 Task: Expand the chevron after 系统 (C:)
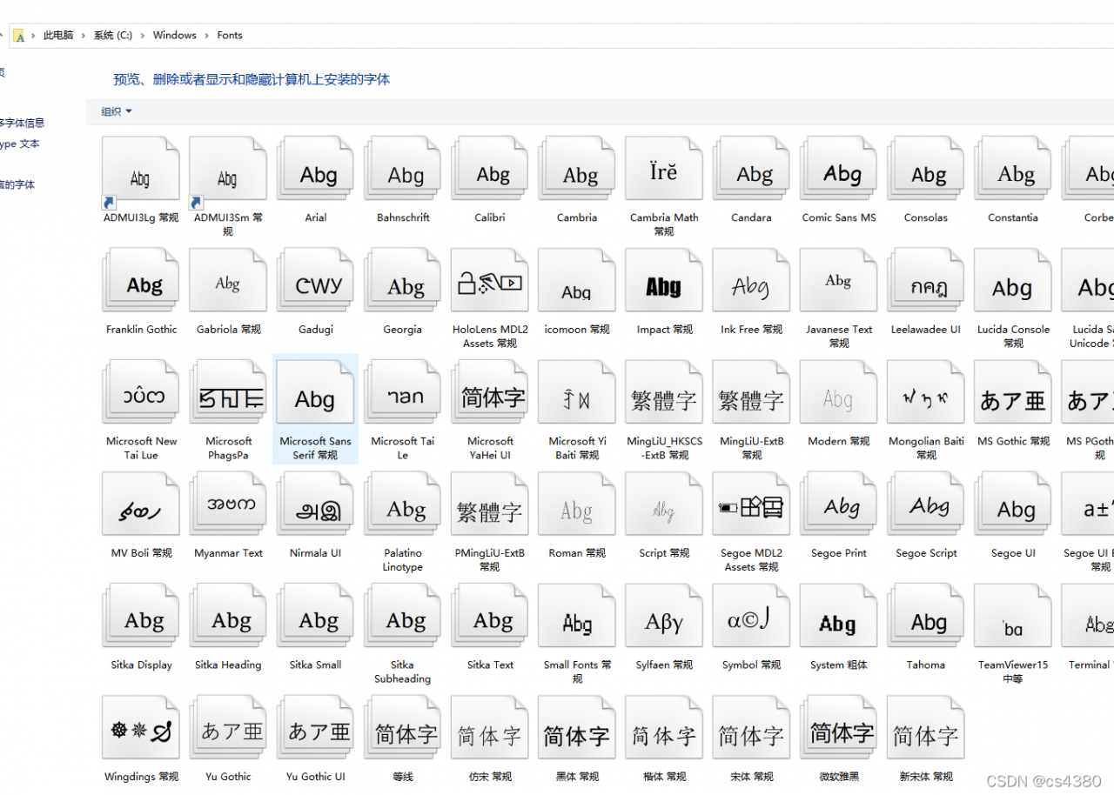tap(143, 36)
